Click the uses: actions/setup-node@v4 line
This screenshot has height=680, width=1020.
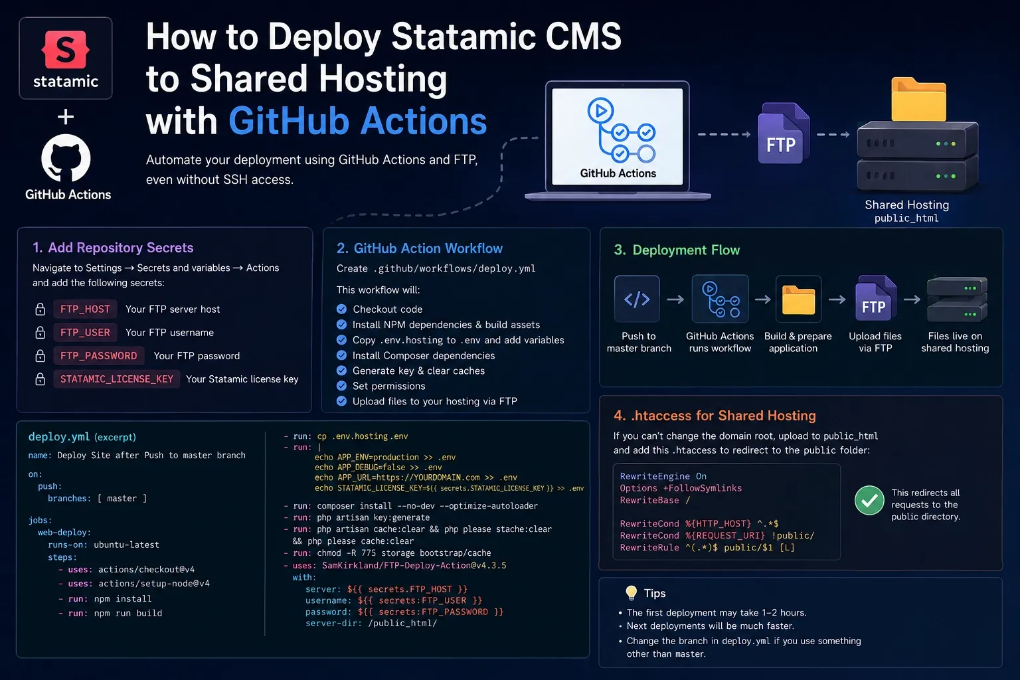click(x=133, y=584)
